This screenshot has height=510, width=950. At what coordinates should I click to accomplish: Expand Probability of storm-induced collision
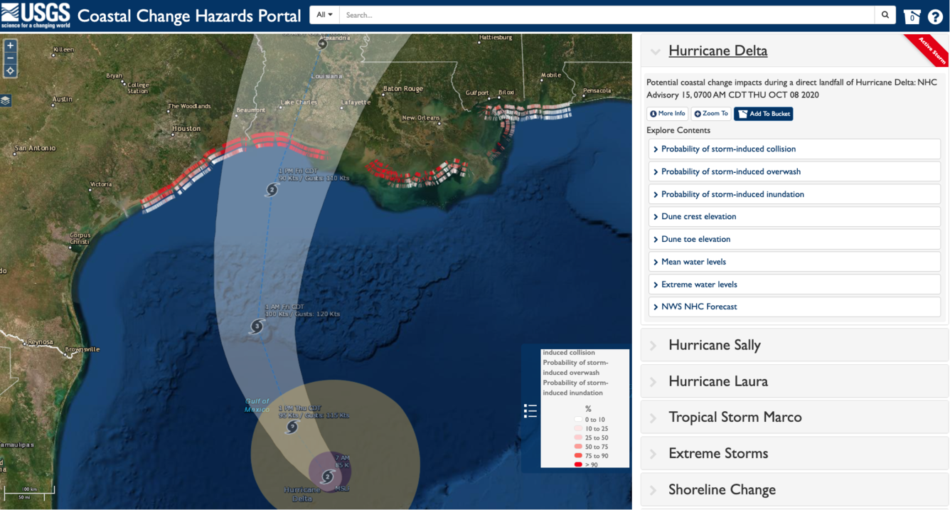coord(794,149)
